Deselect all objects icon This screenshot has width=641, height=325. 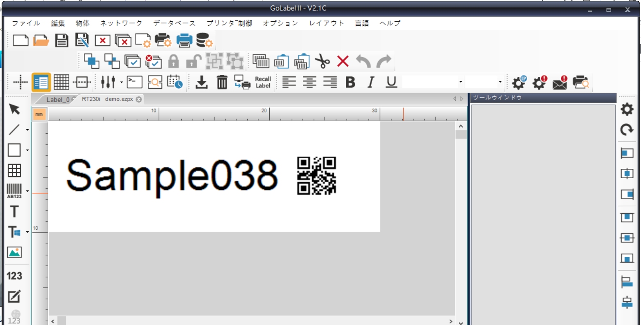click(x=153, y=61)
